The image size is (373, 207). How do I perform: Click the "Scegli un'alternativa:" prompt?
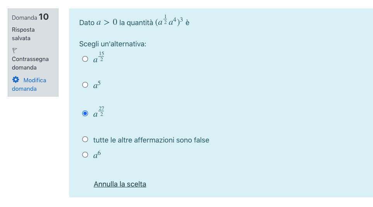(112, 44)
